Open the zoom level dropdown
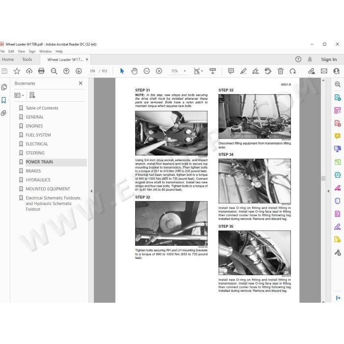The image size is (344, 344). point(185,71)
